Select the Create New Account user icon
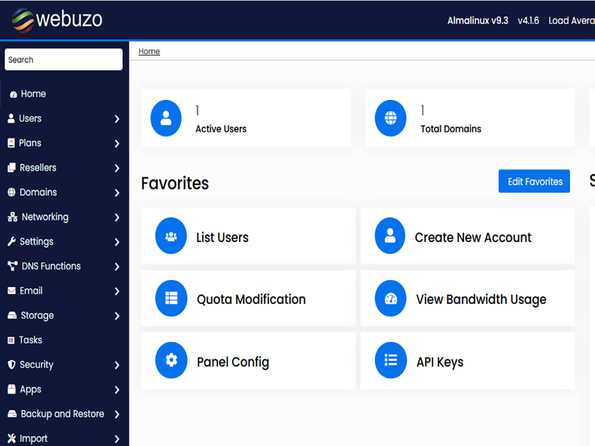Screen dimensions: 595x446 click(x=390, y=236)
